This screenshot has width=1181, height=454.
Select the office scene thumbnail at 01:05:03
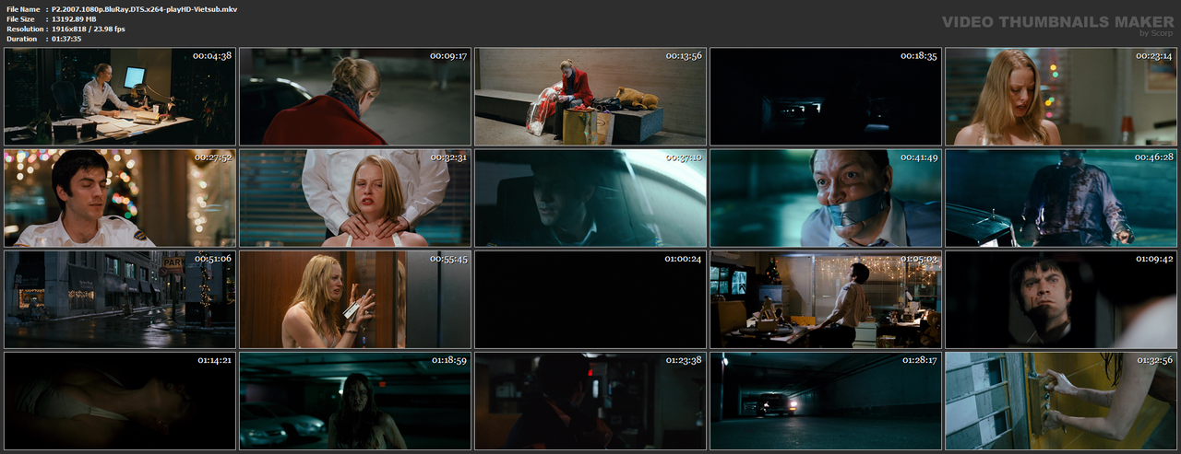pyautogui.click(x=826, y=299)
